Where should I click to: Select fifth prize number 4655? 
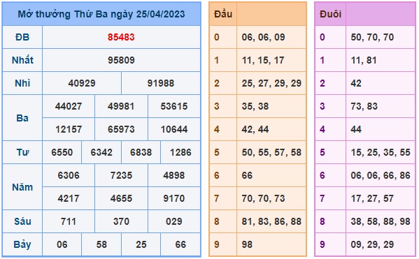121,198
